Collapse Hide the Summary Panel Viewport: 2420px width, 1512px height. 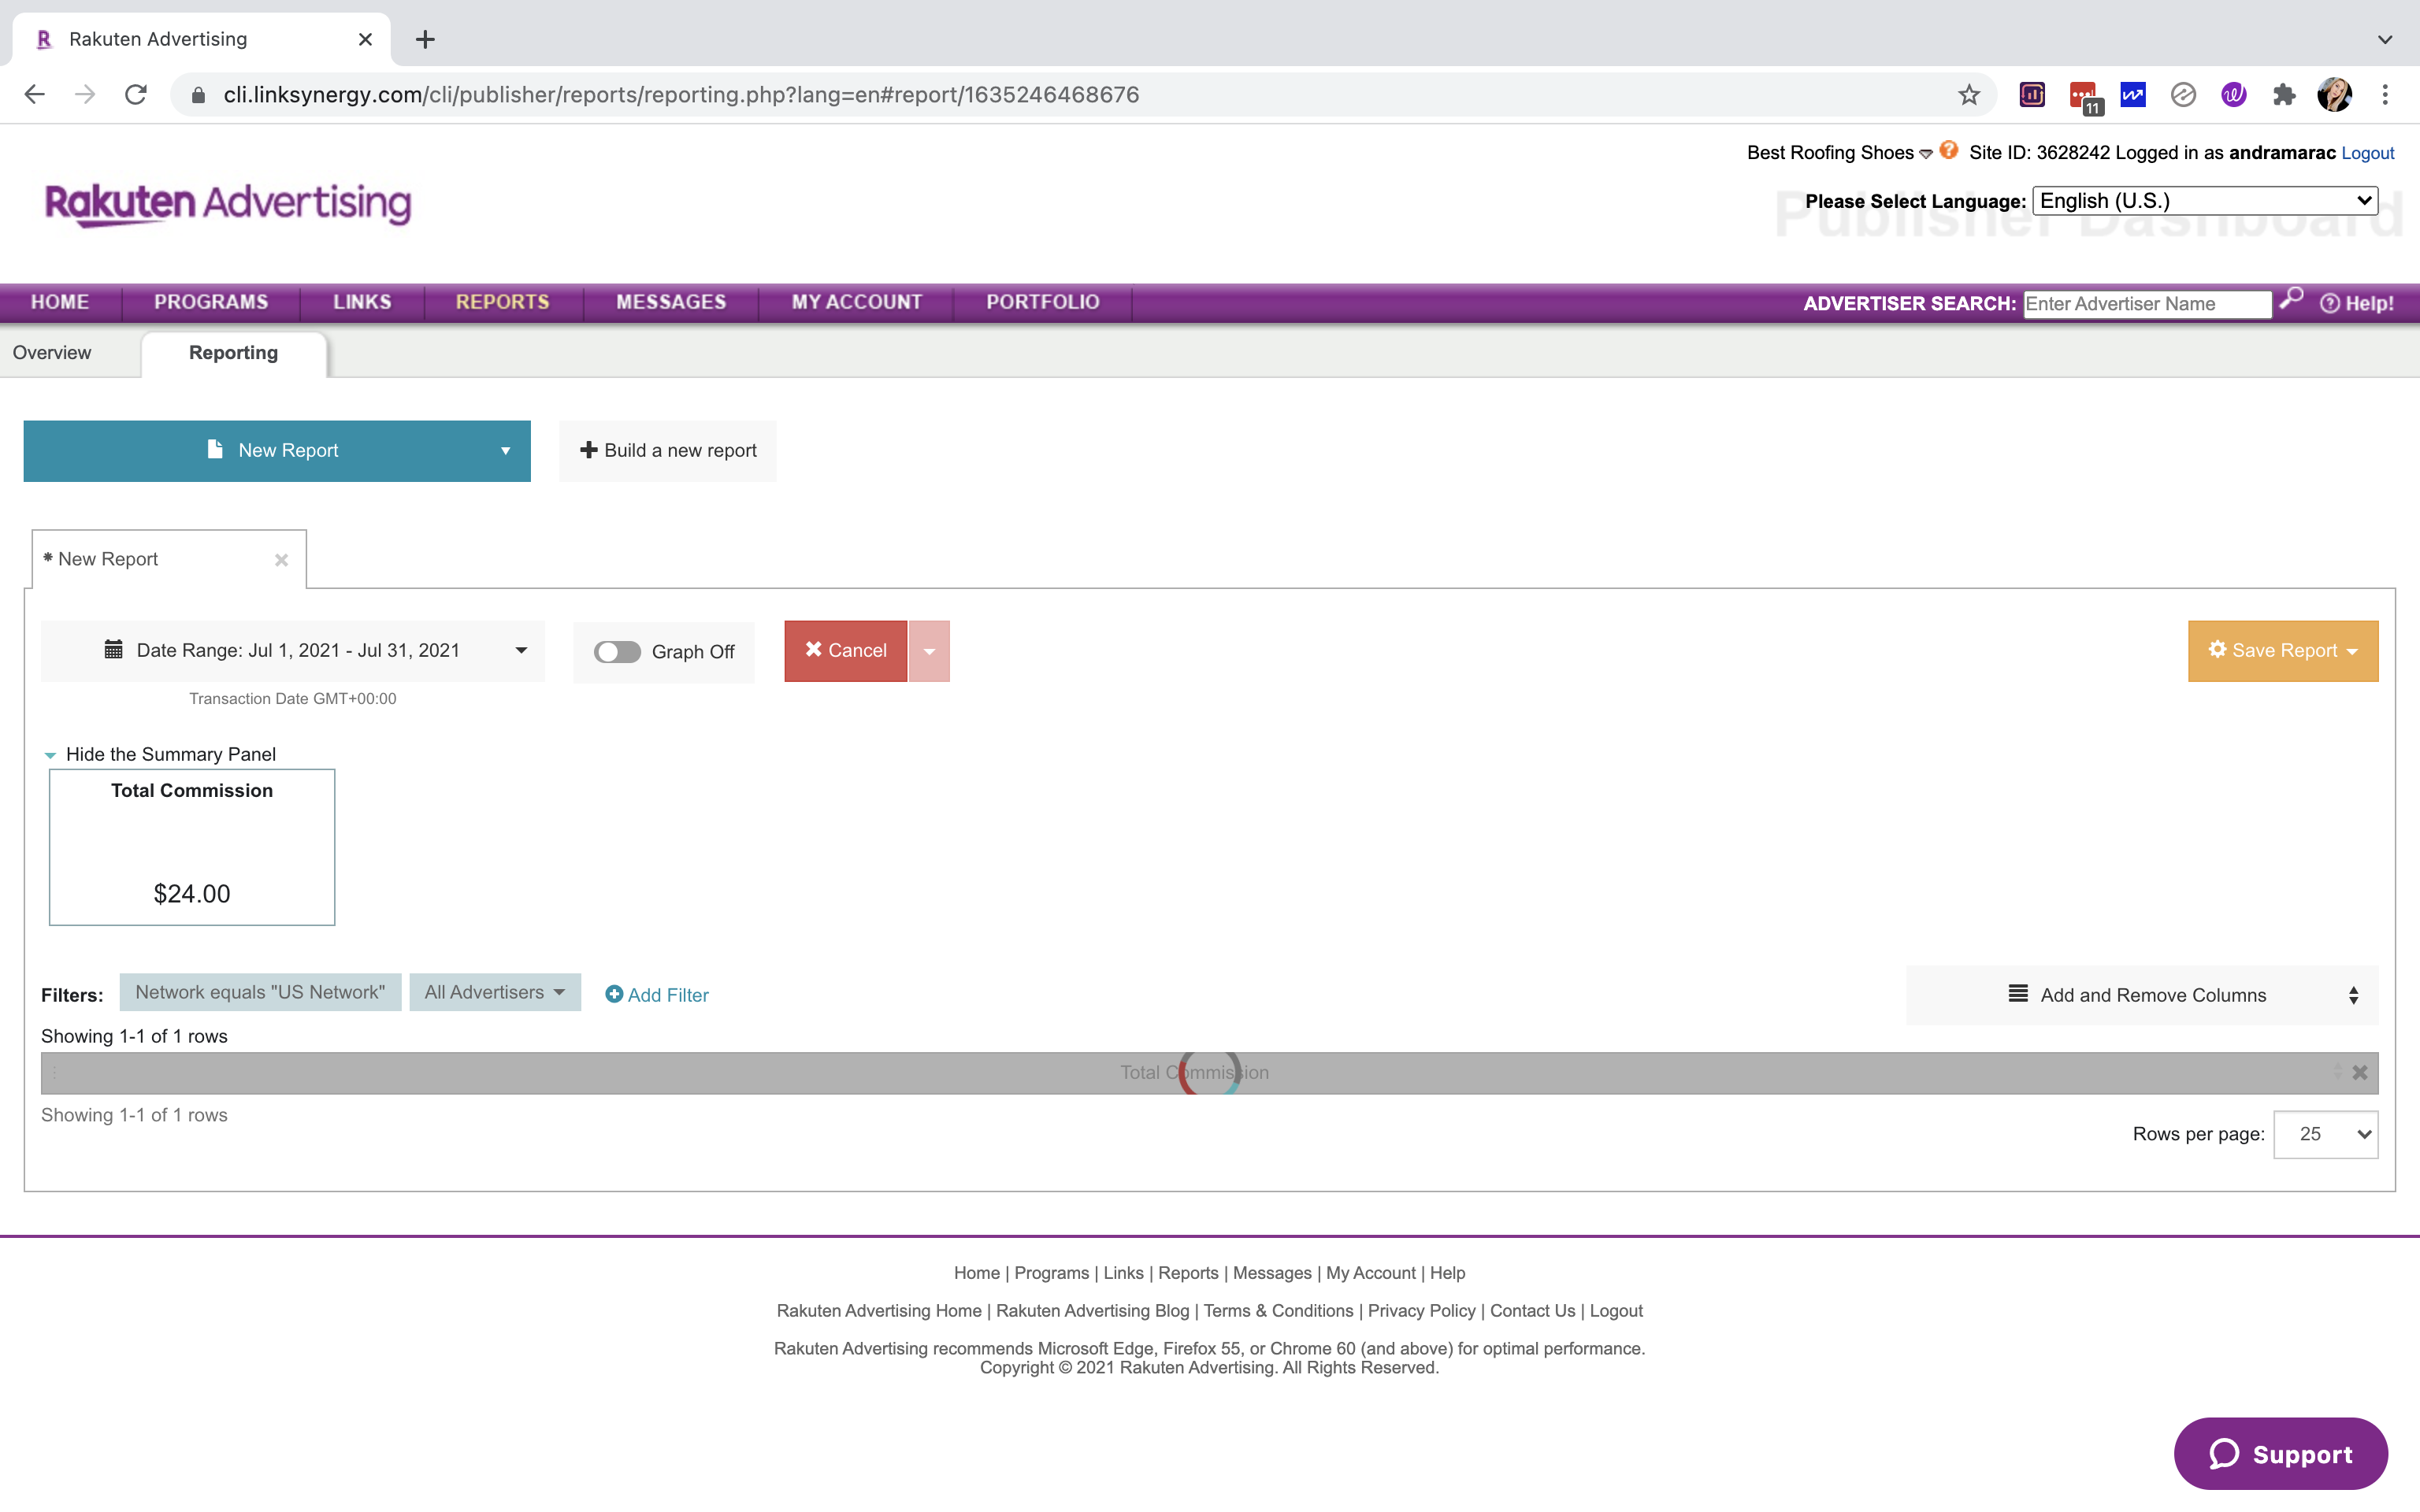160,754
